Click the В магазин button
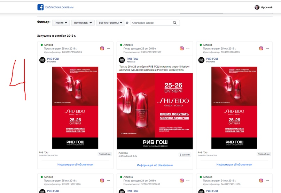281x193 pixels. (x=185, y=155)
